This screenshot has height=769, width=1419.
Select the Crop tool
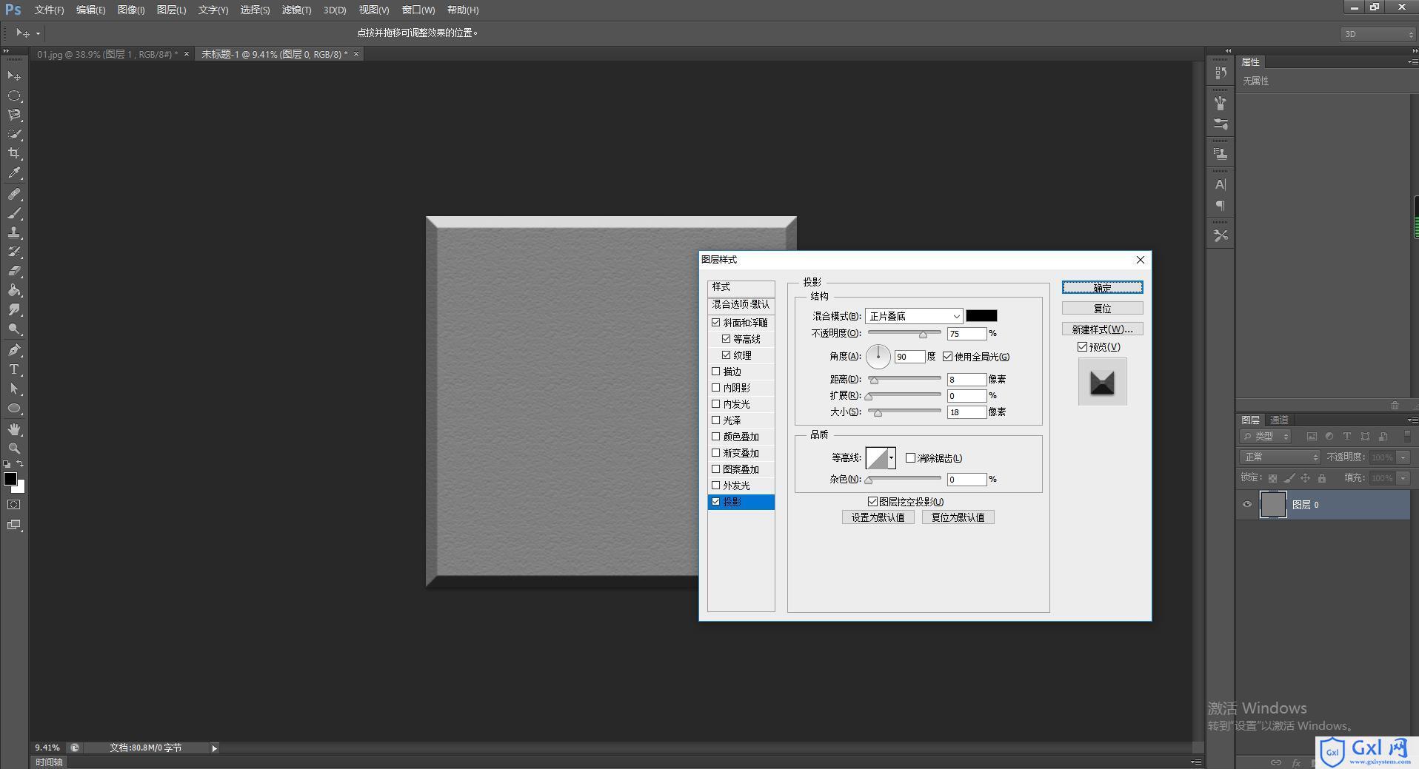(14, 153)
